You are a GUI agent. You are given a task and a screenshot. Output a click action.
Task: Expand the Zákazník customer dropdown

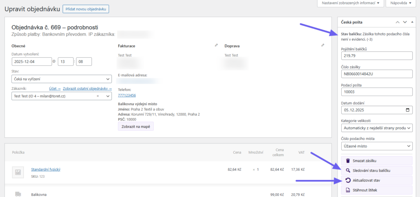(108, 96)
